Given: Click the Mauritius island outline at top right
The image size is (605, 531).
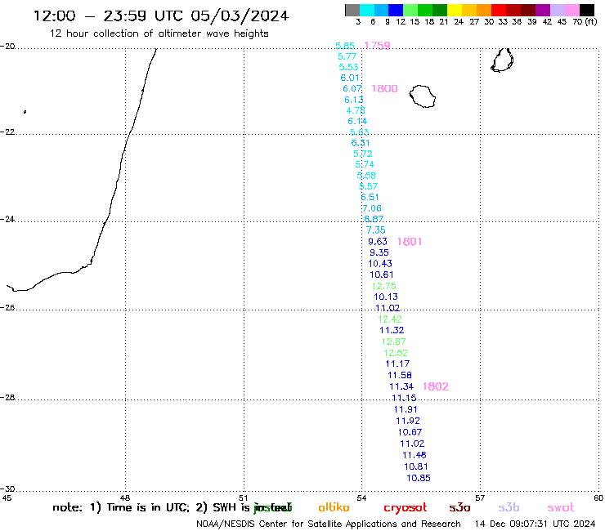Looking at the screenshot, I should [502, 60].
